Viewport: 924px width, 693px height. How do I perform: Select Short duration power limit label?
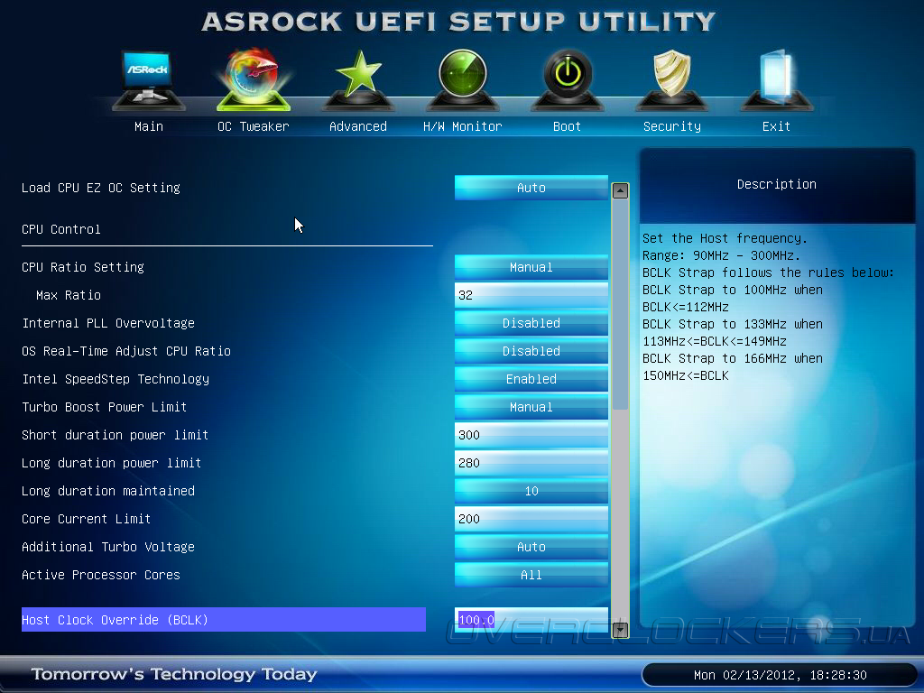(115, 435)
